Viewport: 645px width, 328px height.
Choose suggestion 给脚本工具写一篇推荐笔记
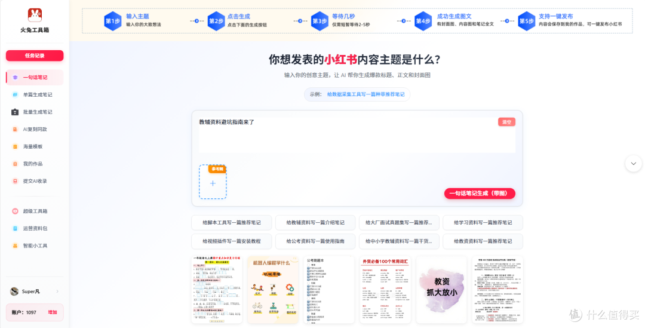tap(232, 223)
